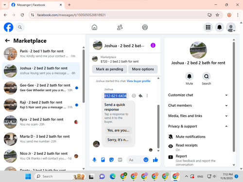The image size is (243, 182).
Task: Click the chat messages scrollbar
Action: [x=158, y=126]
